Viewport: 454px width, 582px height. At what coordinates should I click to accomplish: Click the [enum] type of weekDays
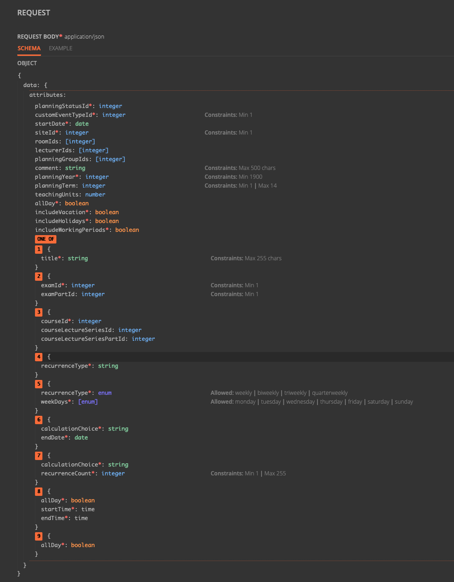click(x=88, y=401)
